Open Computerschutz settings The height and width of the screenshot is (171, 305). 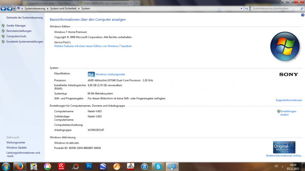pyautogui.click(x=16, y=36)
